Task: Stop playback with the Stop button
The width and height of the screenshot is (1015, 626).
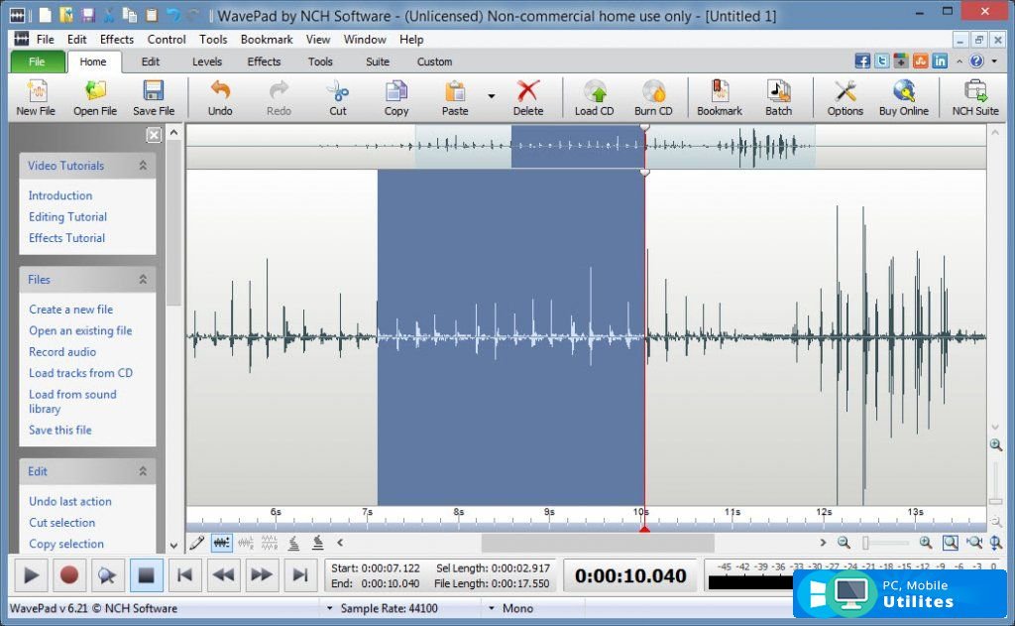Action: click(146, 574)
